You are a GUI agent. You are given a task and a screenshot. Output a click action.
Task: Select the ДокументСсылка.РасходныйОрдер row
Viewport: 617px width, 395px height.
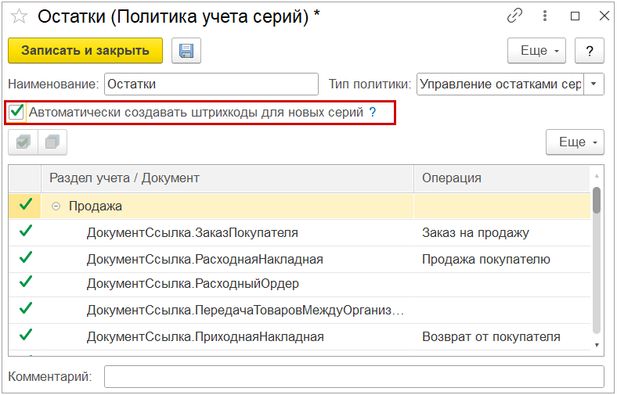coord(193,283)
